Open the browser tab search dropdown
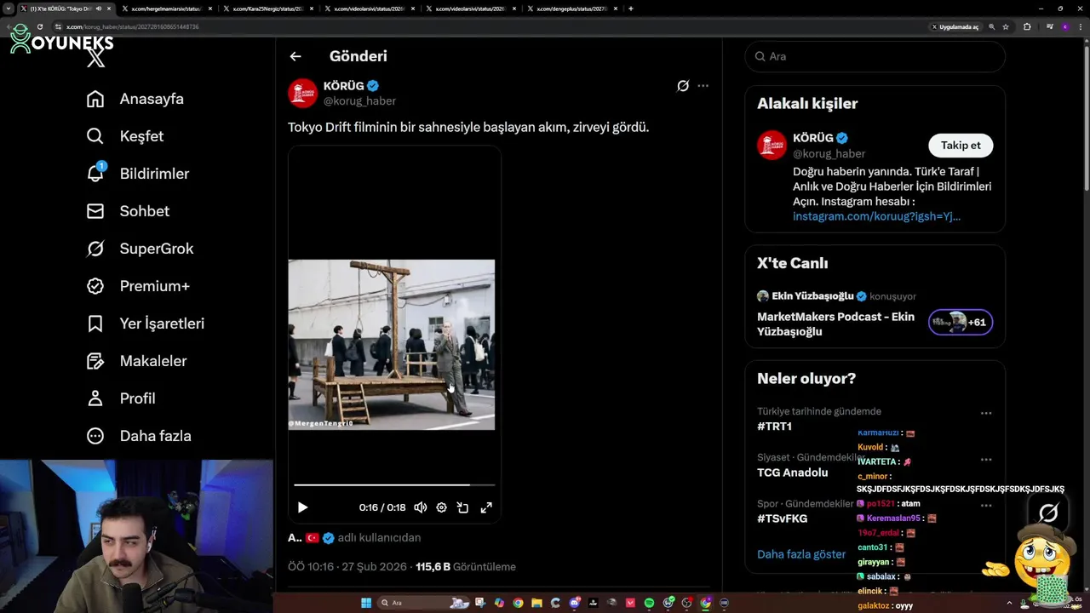This screenshot has height=613, width=1090. click(x=9, y=9)
